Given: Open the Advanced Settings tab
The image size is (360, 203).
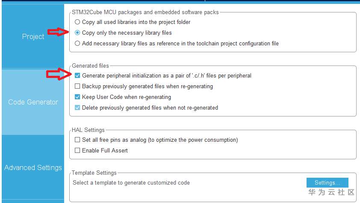Looking at the screenshot, I should (x=33, y=167).
